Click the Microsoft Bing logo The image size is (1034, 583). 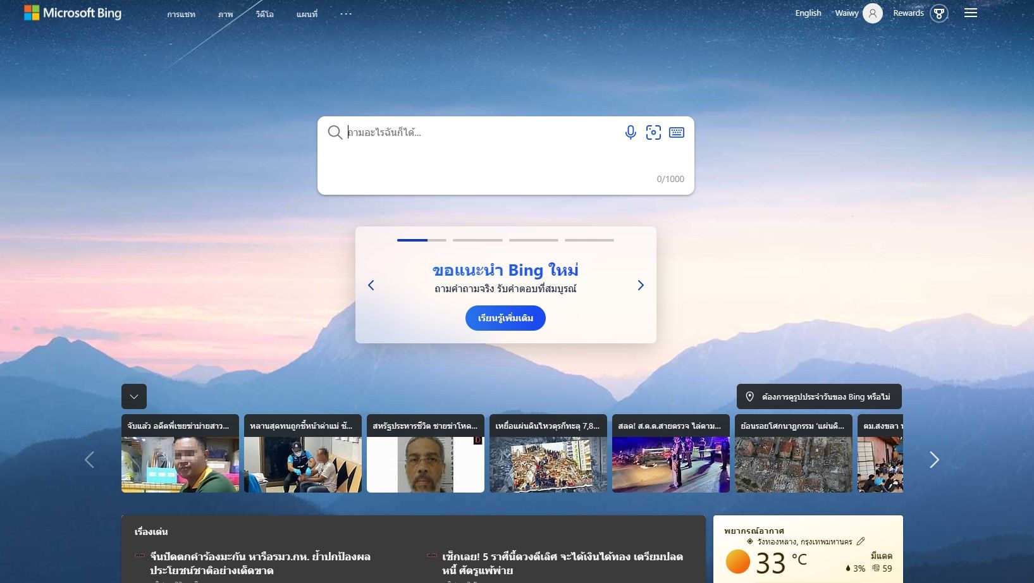73,13
